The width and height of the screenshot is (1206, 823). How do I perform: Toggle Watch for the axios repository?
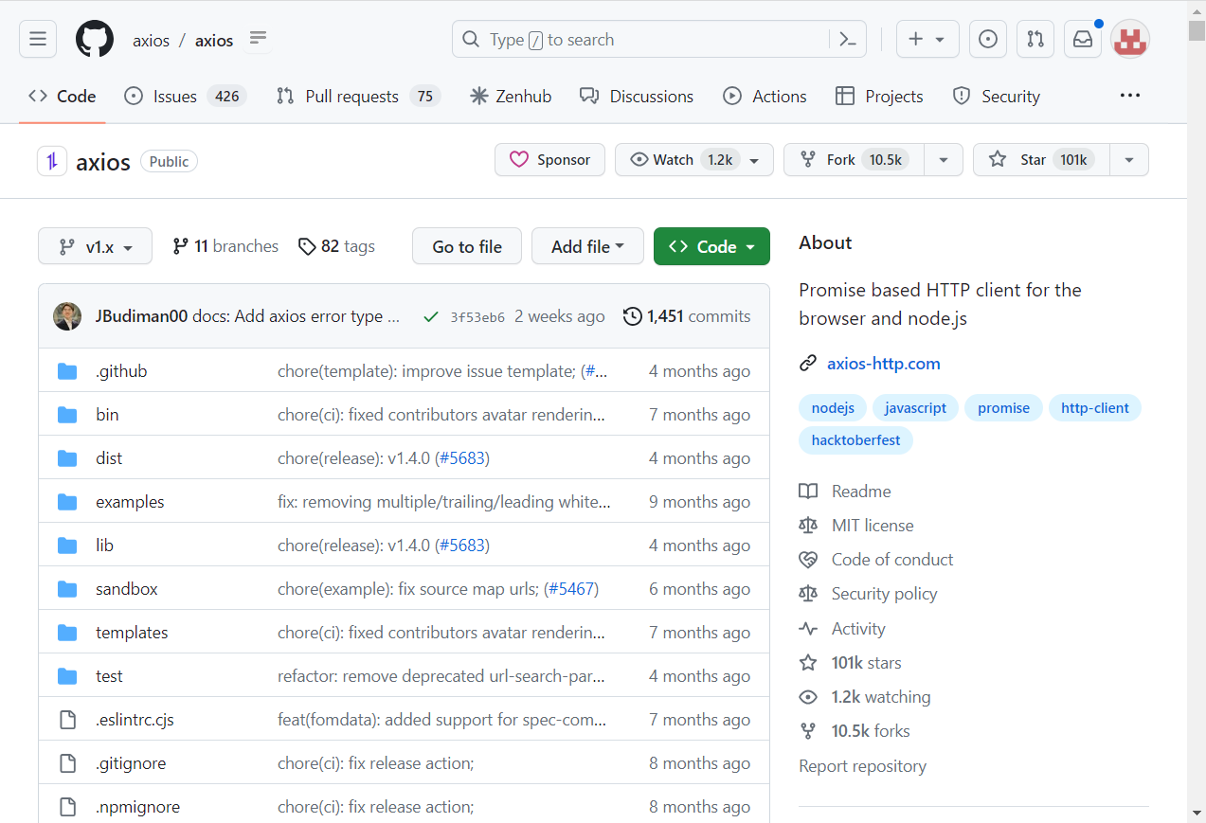pyautogui.click(x=694, y=160)
